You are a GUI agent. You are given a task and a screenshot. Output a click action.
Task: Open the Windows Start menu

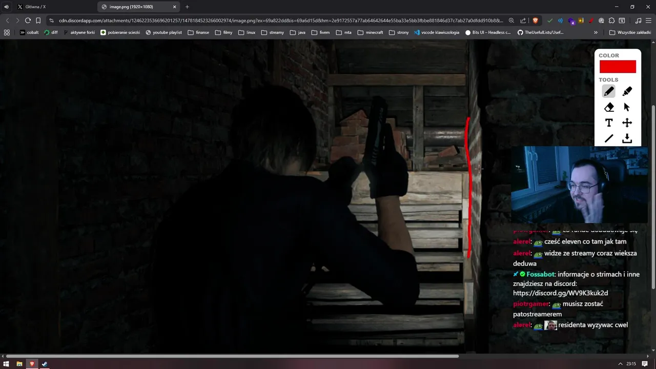[7, 364]
